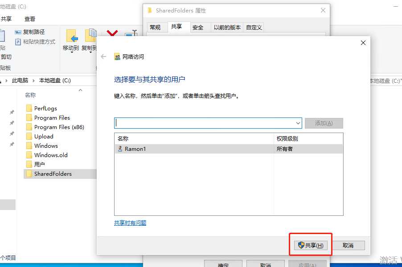Cancel the network access dialog (取消)
The width and height of the screenshot is (402, 267).
pyautogui.click(x=348, y=245)
